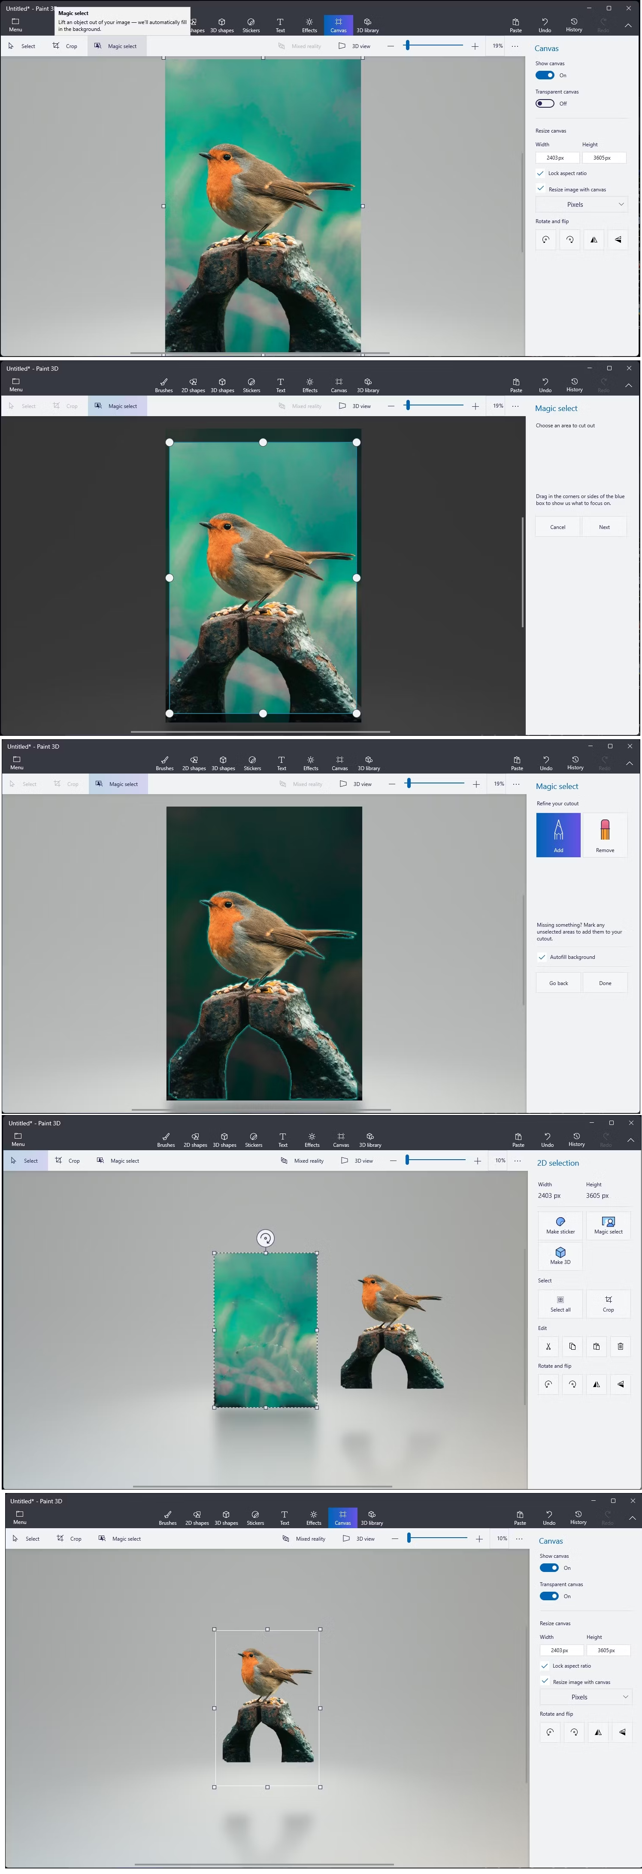Click Magic select inside the 2D selection panel
This screenshot has width=642, height=1874.
tap(609, 1225)
